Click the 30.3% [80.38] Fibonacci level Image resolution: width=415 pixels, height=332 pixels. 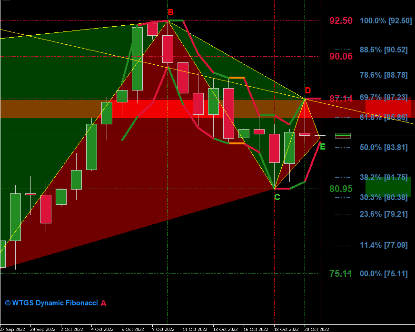pyautogui.click(x=384, y=197)
